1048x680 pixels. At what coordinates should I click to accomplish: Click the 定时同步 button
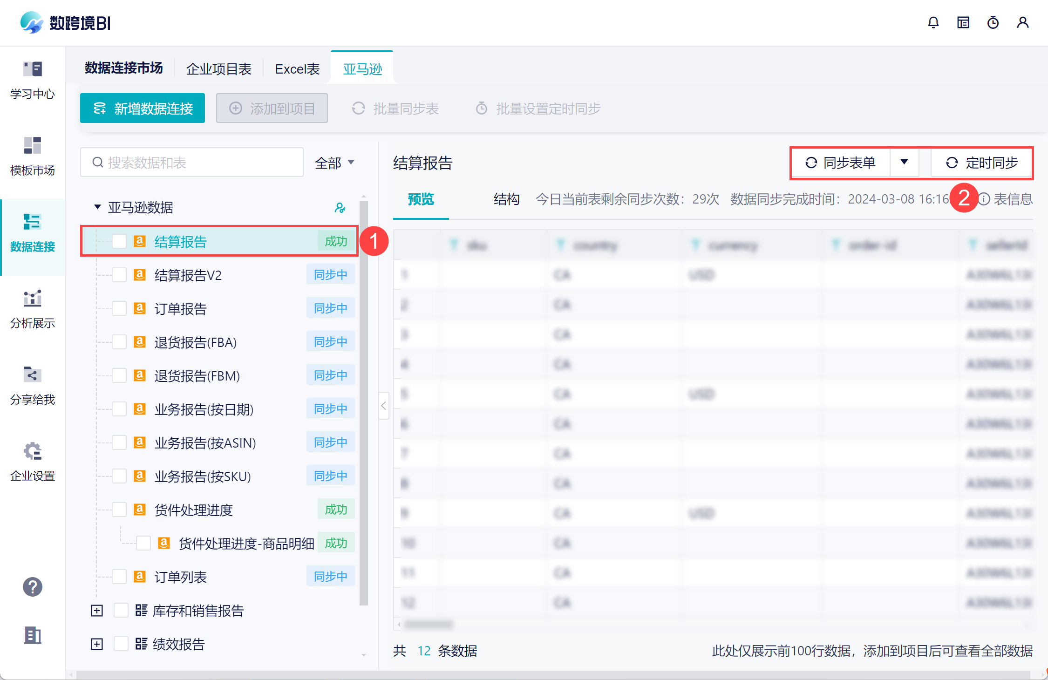pyautogui.click(x=981, y=163)
